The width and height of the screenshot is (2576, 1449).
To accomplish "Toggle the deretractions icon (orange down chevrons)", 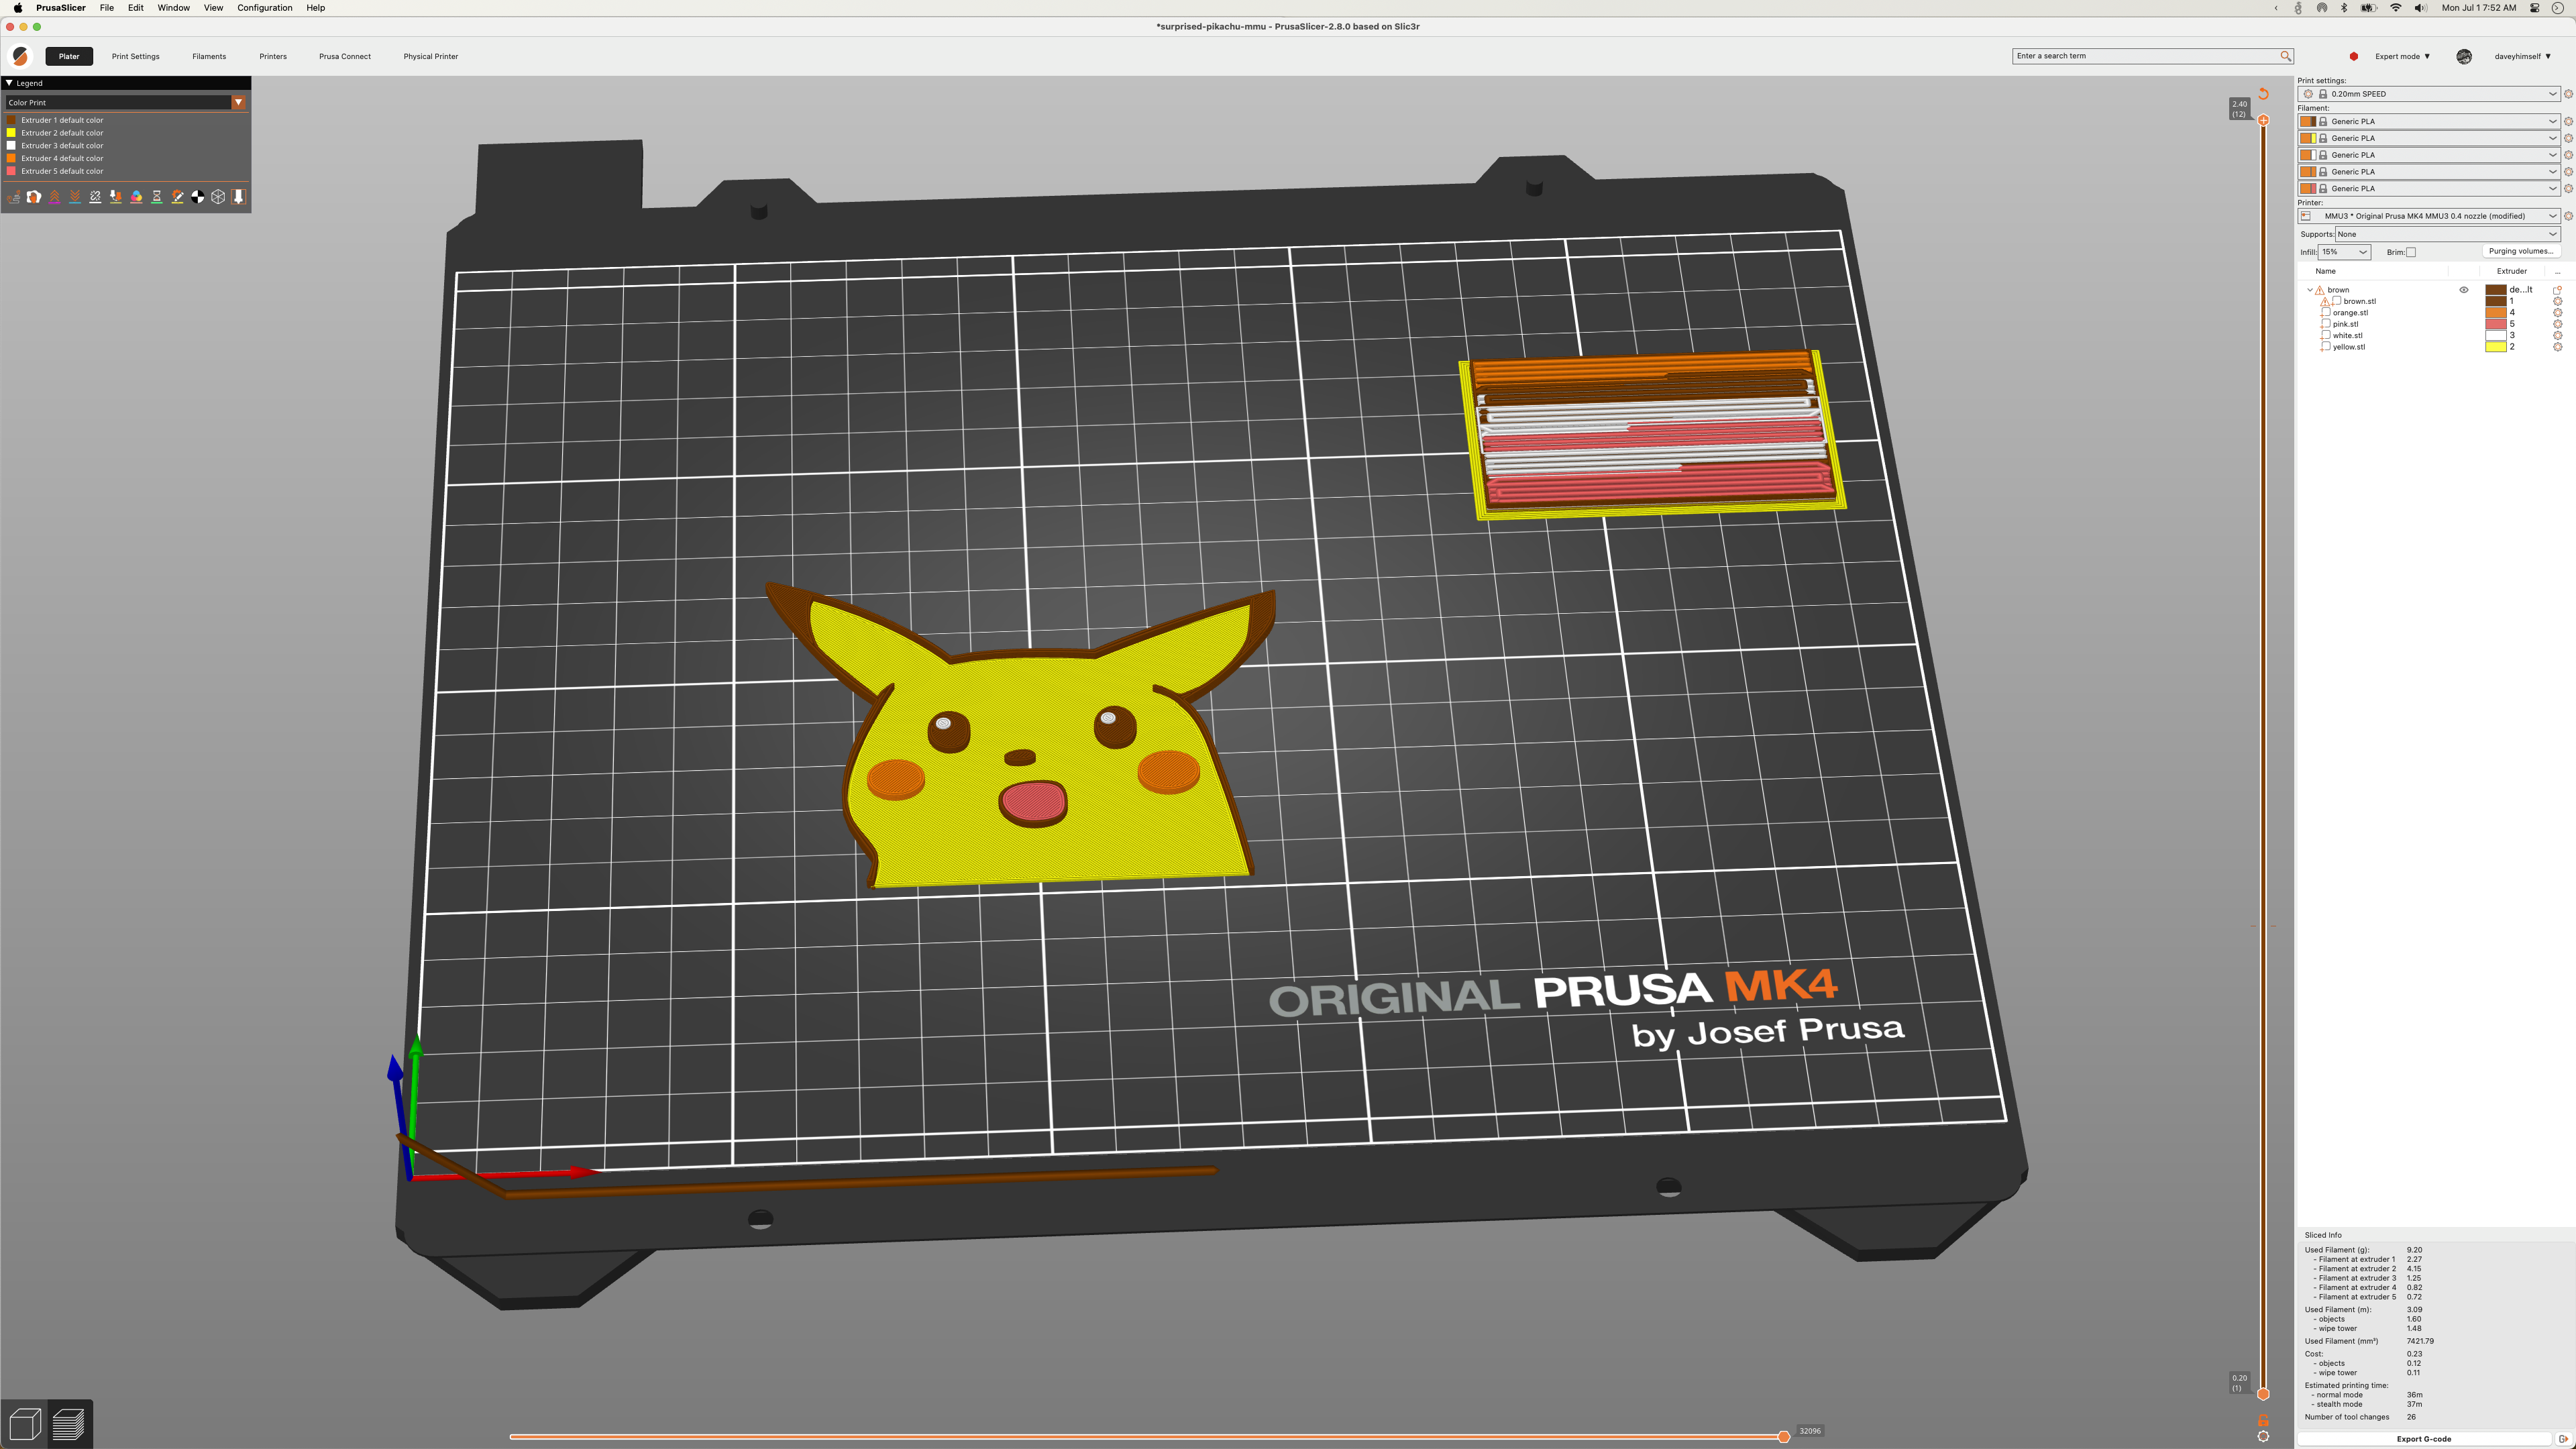I will 75,196.
